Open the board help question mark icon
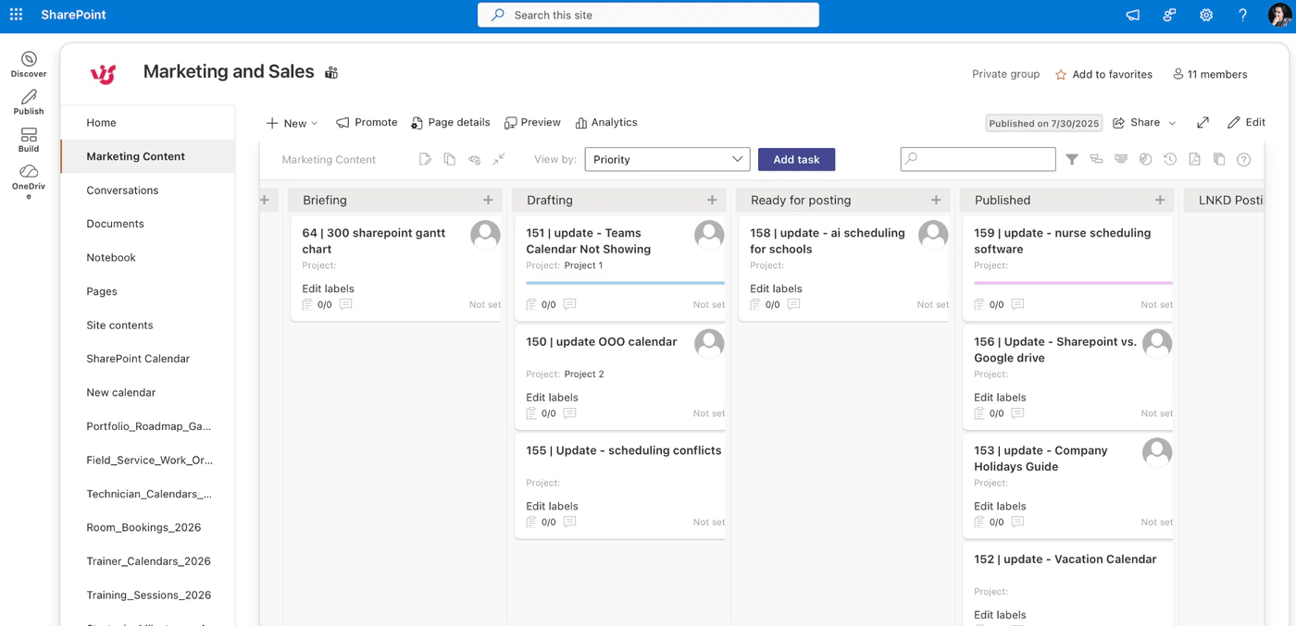The image size is (1296, 626). pos(1244,159)
